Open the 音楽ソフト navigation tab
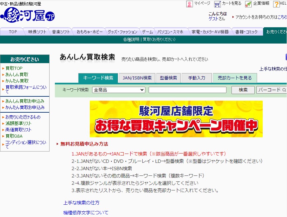The width and height of the screenshot is (287, 217). [61, 32]
